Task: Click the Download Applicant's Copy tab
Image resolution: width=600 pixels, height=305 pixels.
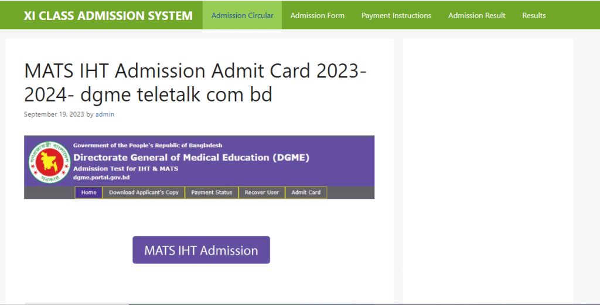Action: point(144,192)
